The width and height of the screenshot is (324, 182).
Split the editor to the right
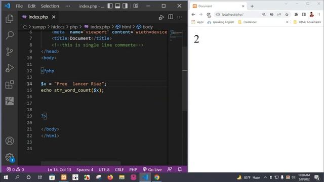click(x=171, y=17)
